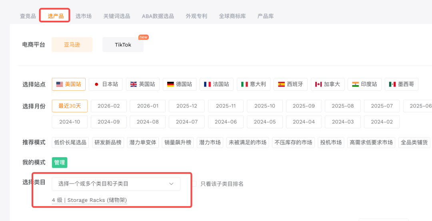
Task: Choose the 墨西哥 site
Action: (x=402, y=84)
